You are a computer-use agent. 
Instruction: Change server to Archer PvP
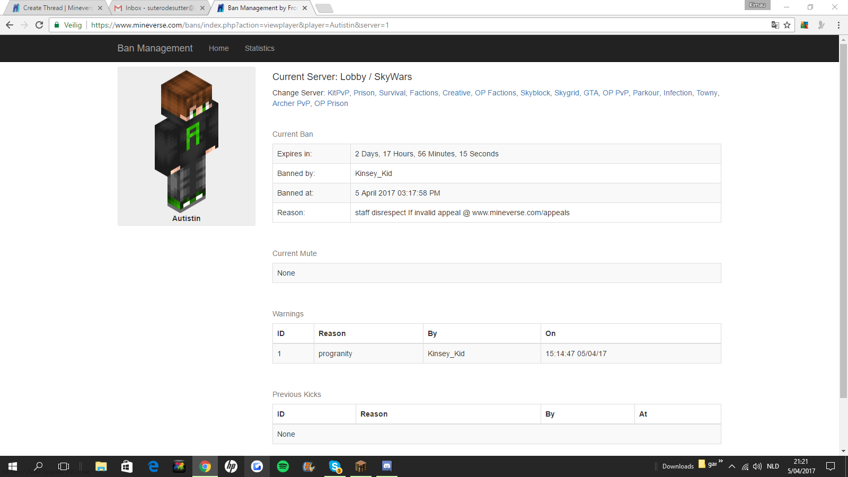pos(291,103)
